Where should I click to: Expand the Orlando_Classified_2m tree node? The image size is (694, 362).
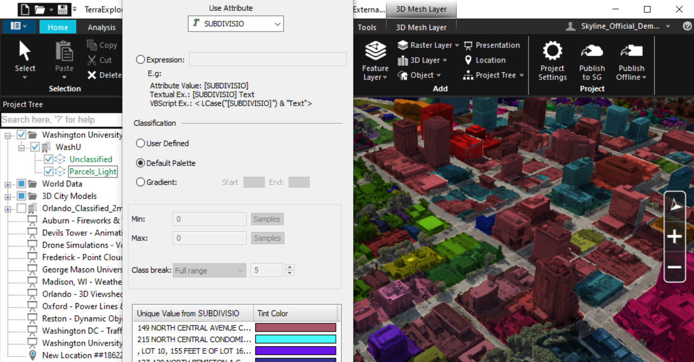8,209
